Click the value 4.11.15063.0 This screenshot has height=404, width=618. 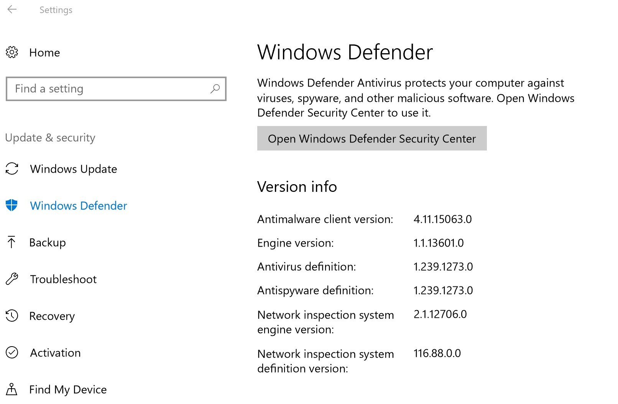443,219
